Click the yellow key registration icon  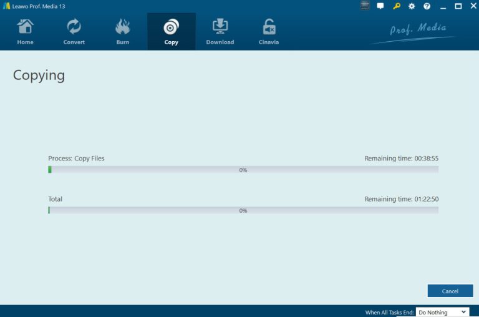[x=397, y=6]
